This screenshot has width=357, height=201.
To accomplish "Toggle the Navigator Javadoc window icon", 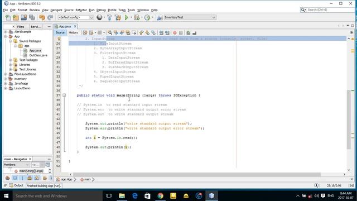I will pos(47,165).
